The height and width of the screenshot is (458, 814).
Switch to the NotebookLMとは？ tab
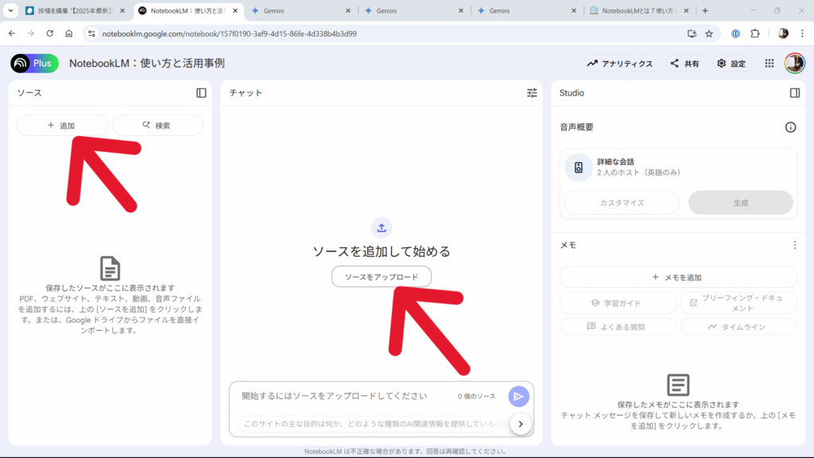tap(640, 10)
